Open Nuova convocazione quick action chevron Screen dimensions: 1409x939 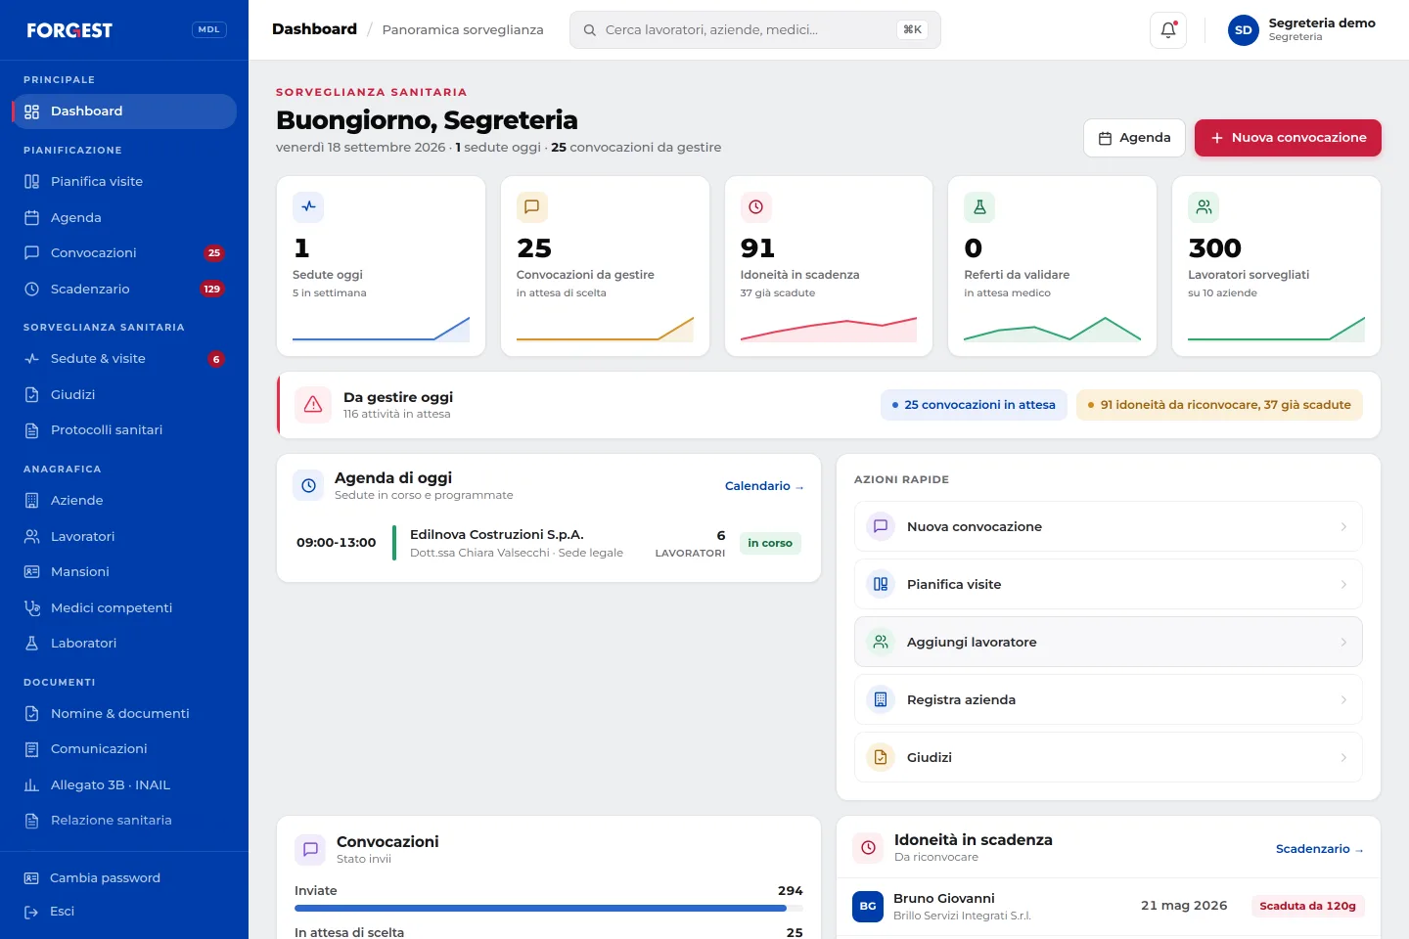tap(1343, 526)
